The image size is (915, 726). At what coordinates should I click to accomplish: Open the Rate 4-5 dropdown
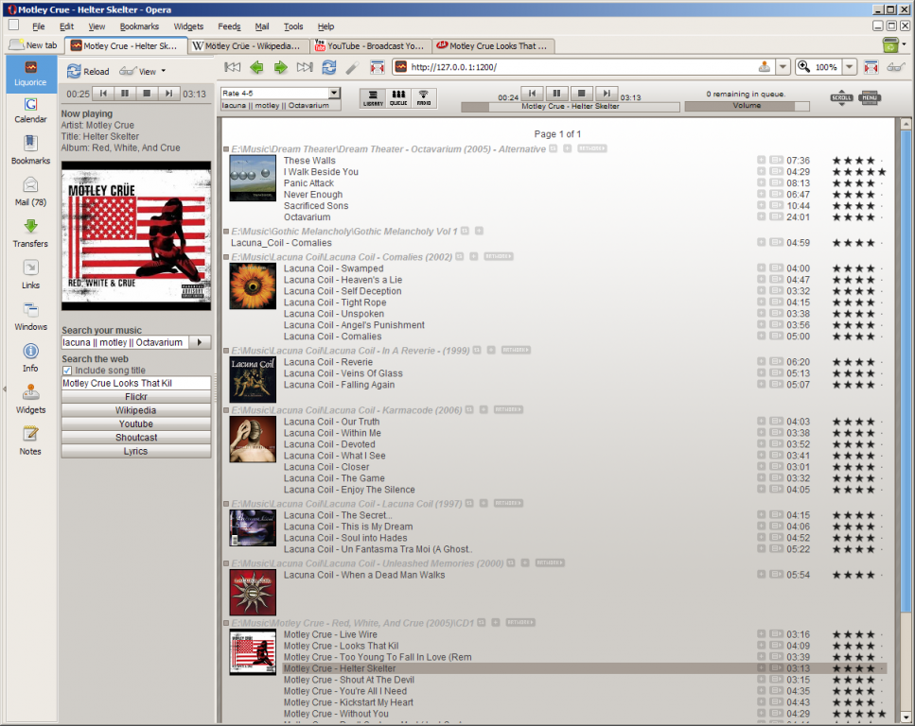pyautogui.click(x=334, y=94)
